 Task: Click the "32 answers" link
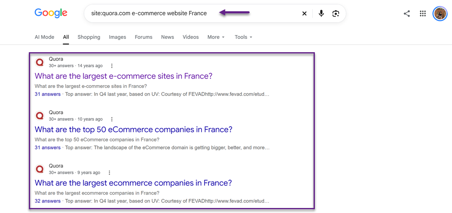48,201
